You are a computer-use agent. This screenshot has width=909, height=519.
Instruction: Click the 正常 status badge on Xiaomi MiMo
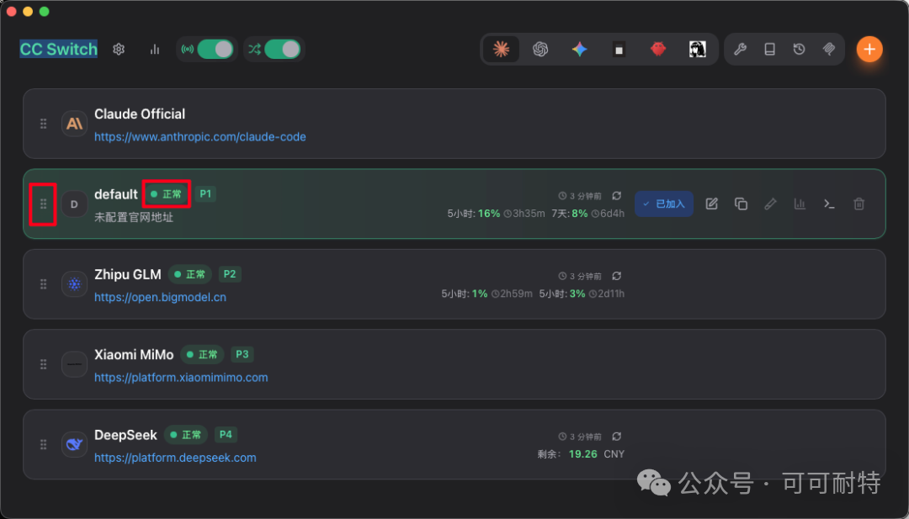(x=202, y=354)
